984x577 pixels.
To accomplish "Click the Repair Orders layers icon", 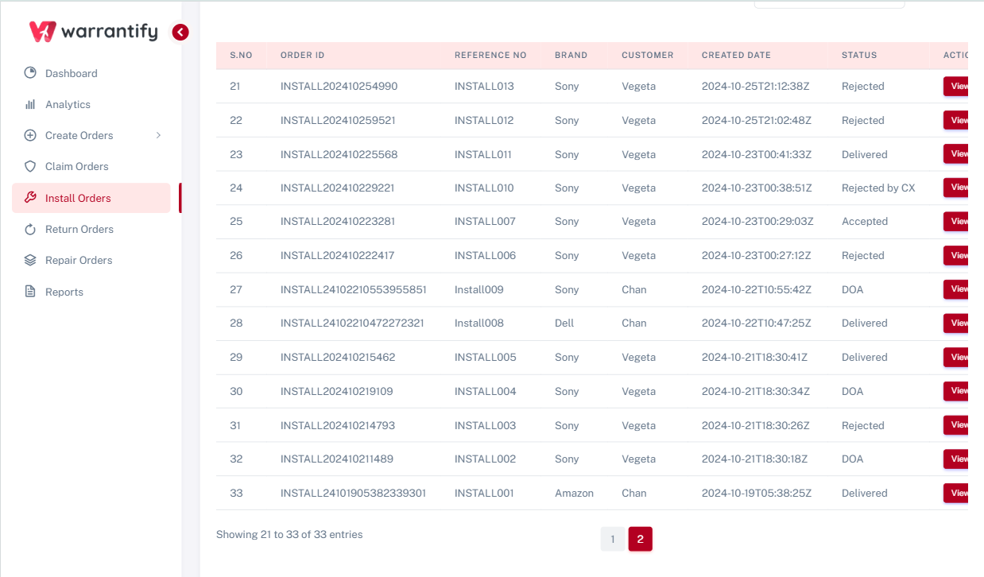I will (30, 260).
